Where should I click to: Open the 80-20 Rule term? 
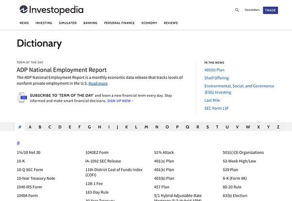pos(232,187)
